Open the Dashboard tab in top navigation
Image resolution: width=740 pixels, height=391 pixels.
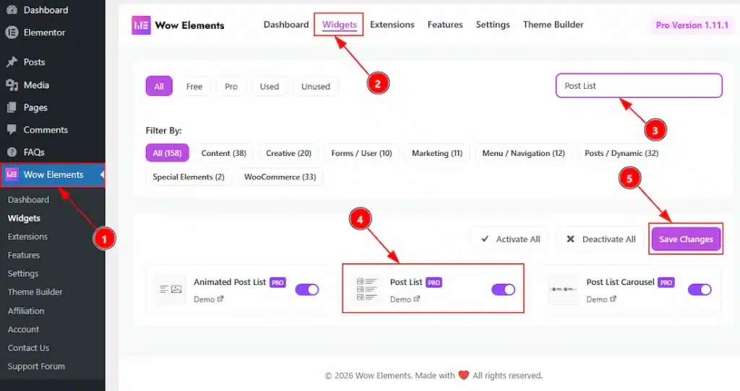(286, 25)
